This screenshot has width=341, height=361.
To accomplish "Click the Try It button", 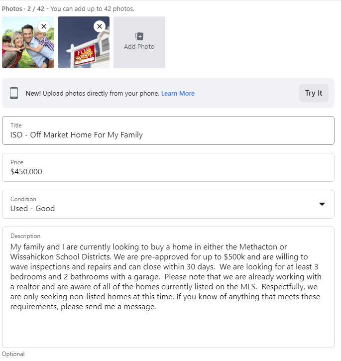I will (314, 93).
